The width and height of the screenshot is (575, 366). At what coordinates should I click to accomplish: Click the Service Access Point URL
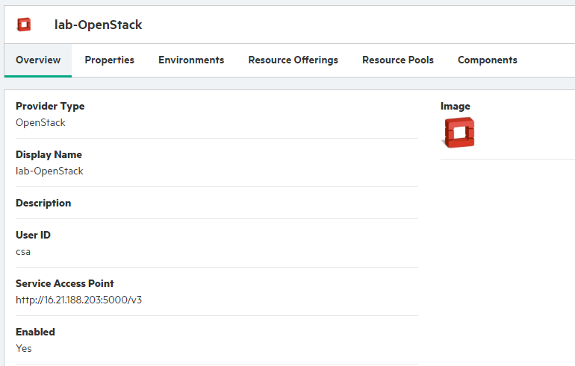point(79,300)
